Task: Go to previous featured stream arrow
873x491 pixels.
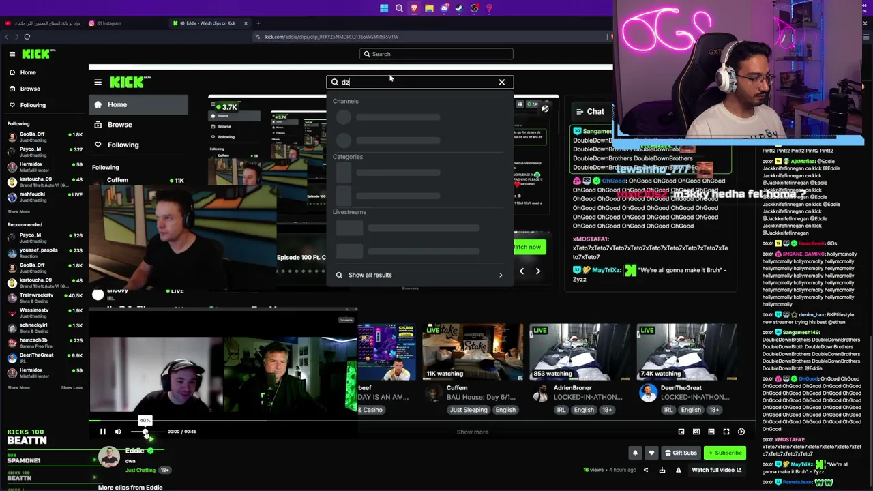Action: click(x=522, y=271)
